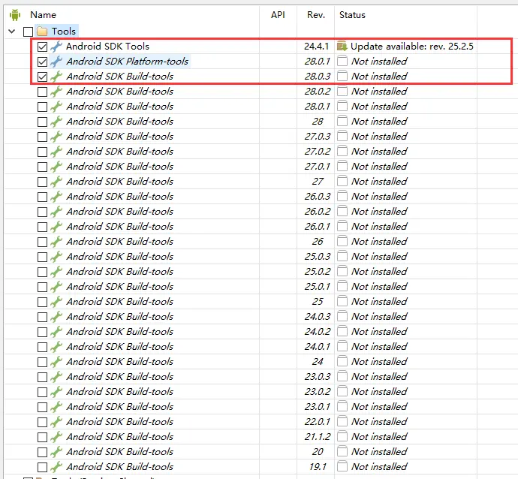Click 'Not installed' text in rev 24.0.3 row

pyautogui.click(x=379, y=317)
